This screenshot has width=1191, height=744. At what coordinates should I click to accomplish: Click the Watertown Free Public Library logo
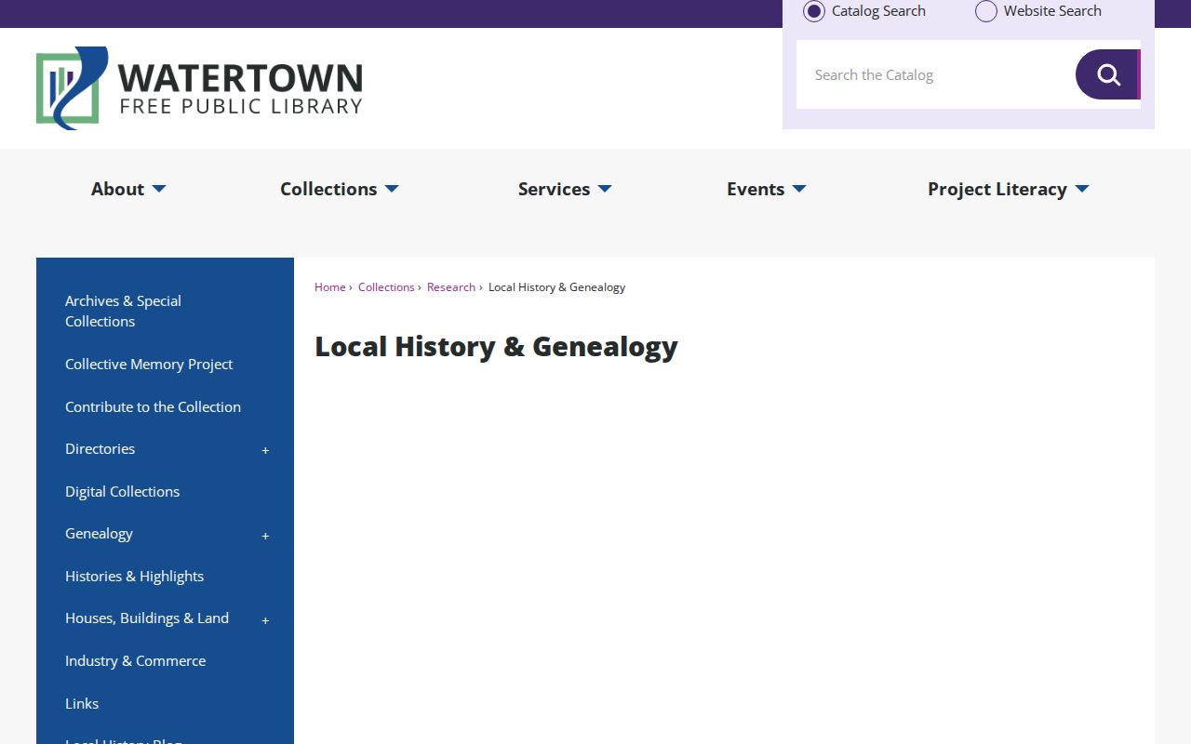pos(199,88)
